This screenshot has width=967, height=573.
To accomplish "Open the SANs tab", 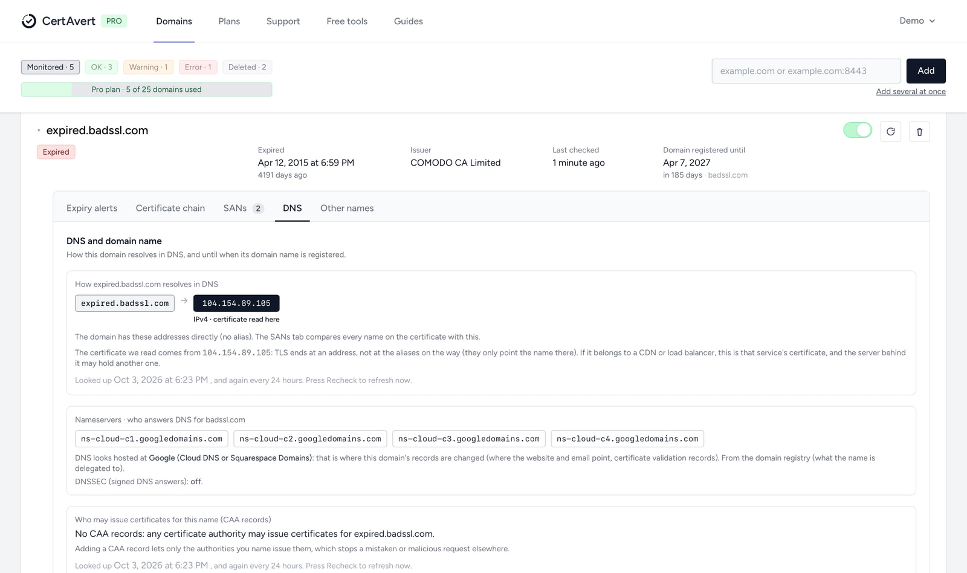I will [x=244, y=208].
